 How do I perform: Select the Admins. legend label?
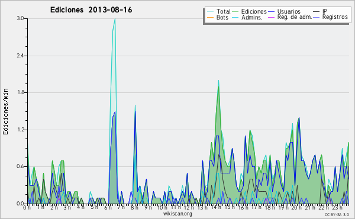252,17
